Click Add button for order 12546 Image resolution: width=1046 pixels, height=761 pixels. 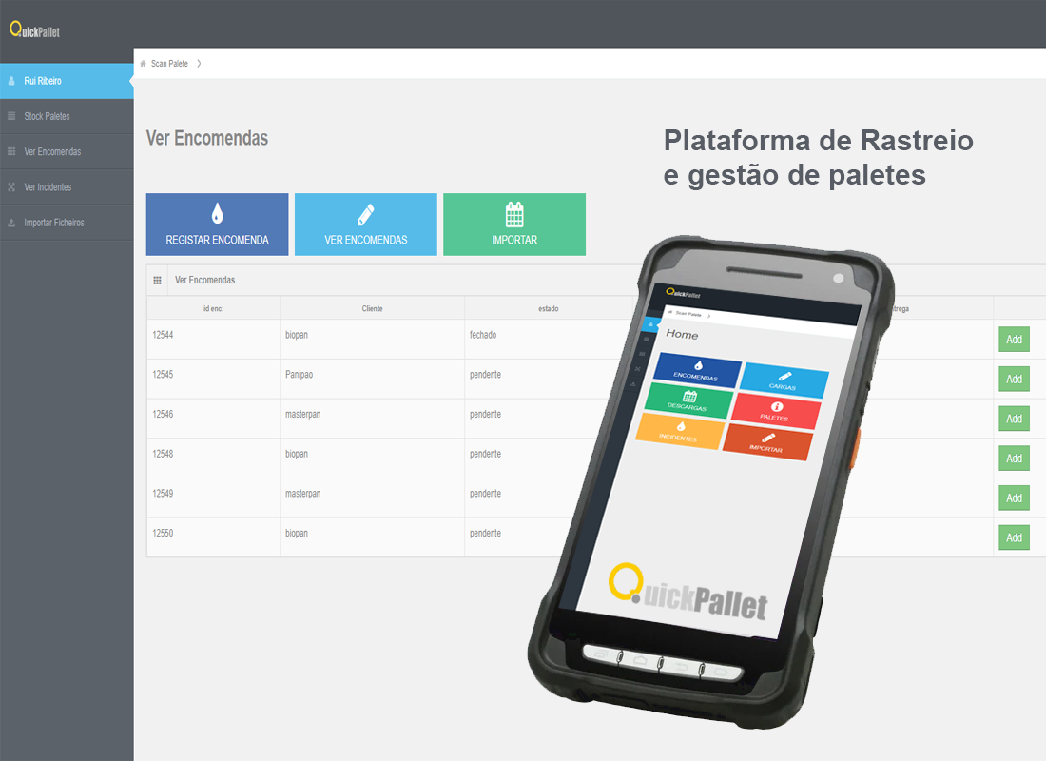point(1014,419)
